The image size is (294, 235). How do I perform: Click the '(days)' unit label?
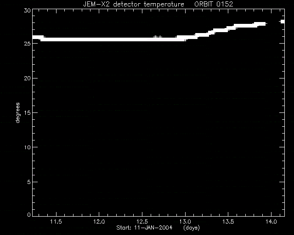[192, 228]
